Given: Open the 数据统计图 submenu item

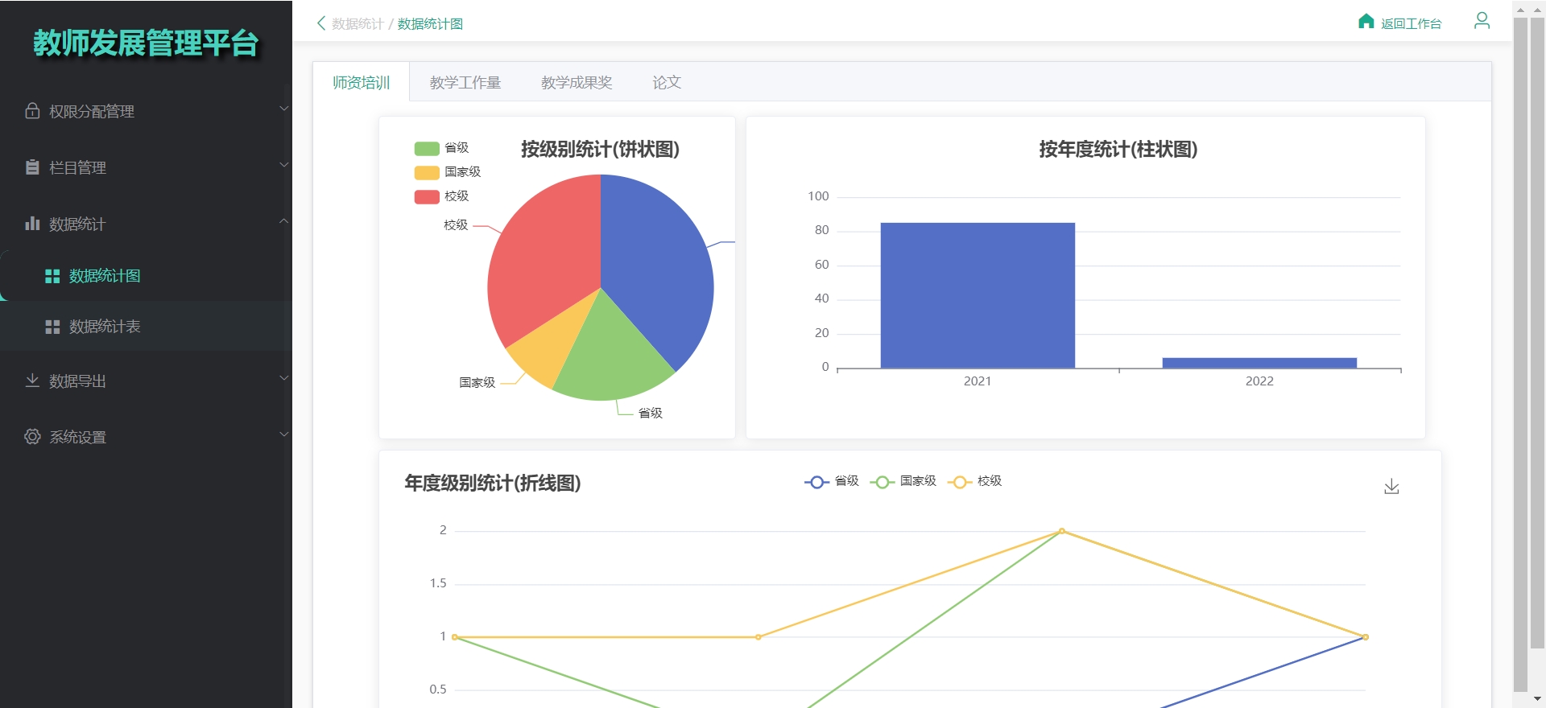Looking at the screenshot, I should tap(146, 276).
